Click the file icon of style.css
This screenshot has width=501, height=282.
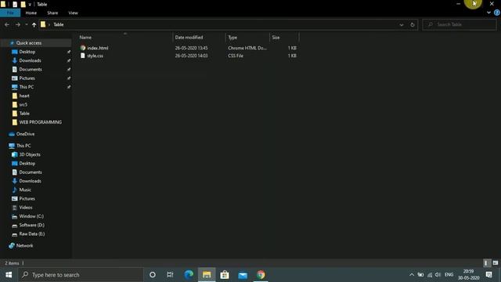(x=83, y=56)
